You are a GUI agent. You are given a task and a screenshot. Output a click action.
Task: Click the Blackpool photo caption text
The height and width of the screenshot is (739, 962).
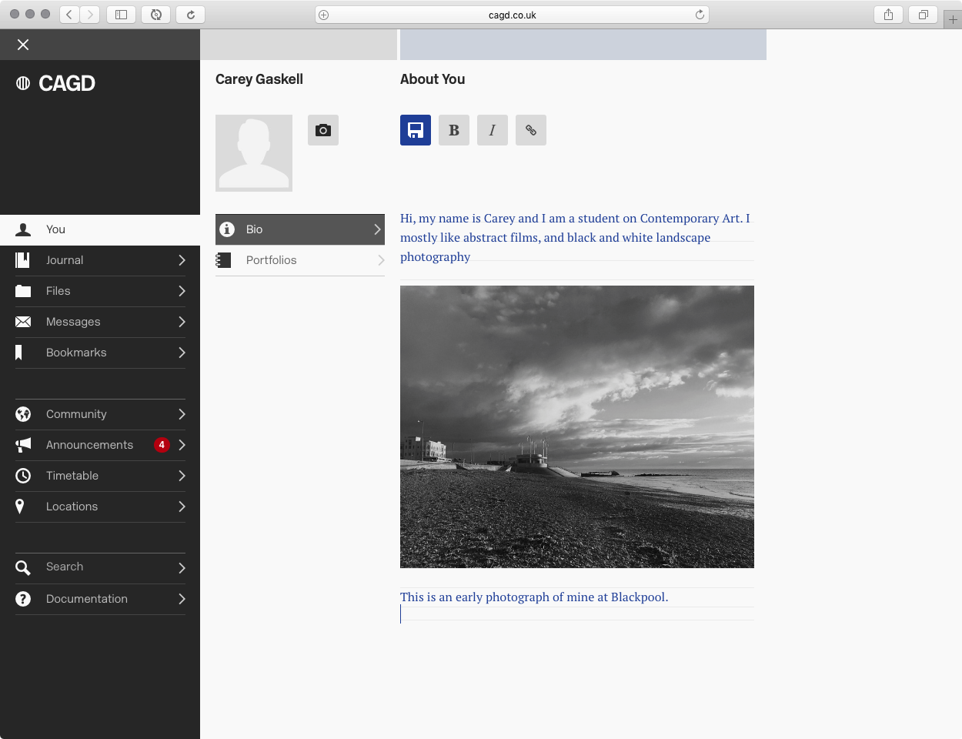pos(534,597)
